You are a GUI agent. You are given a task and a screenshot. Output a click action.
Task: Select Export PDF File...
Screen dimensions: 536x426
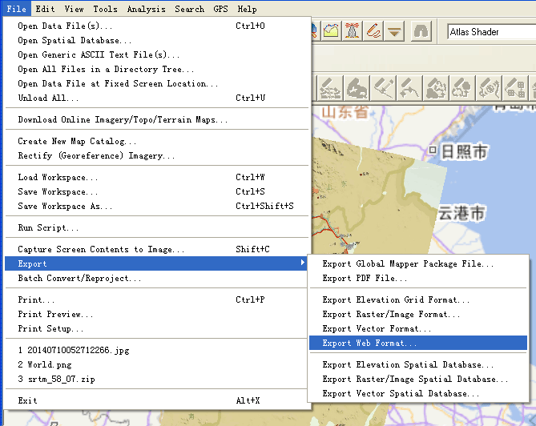click(418, 278)
